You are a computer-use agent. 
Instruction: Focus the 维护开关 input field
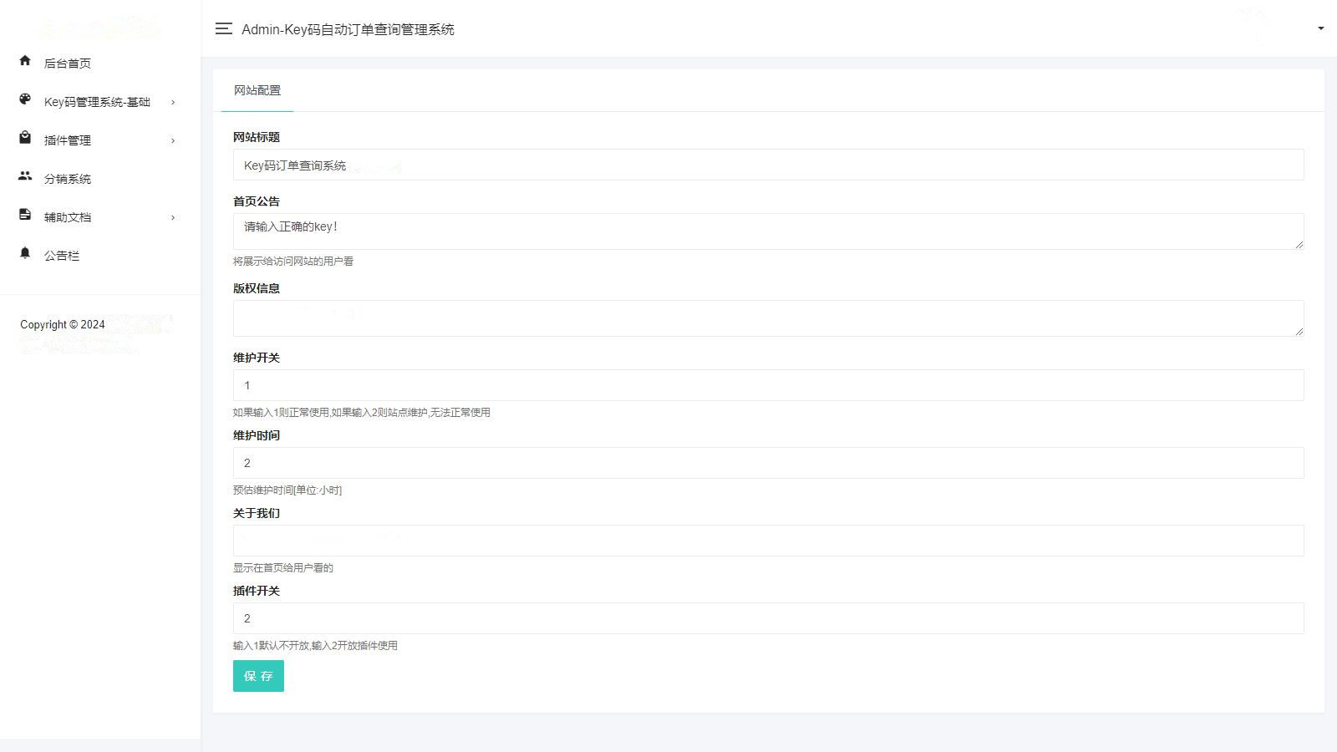767,385
